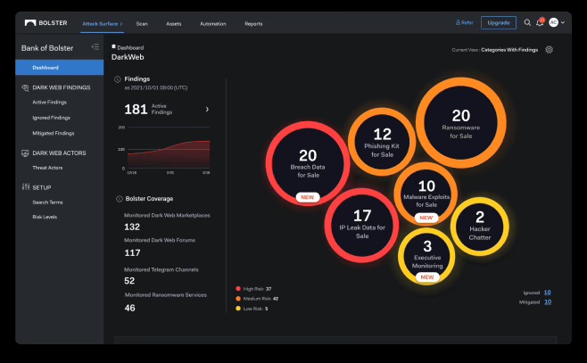This screenshot has height=363, width=587.
Task: Select the Ransomware for Sale bubble
Action: (461, 123)
